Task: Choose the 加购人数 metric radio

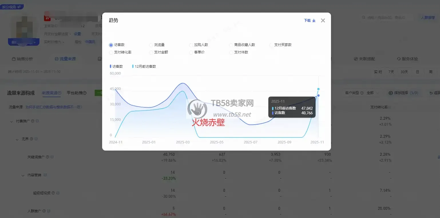Action: (191, 45)
